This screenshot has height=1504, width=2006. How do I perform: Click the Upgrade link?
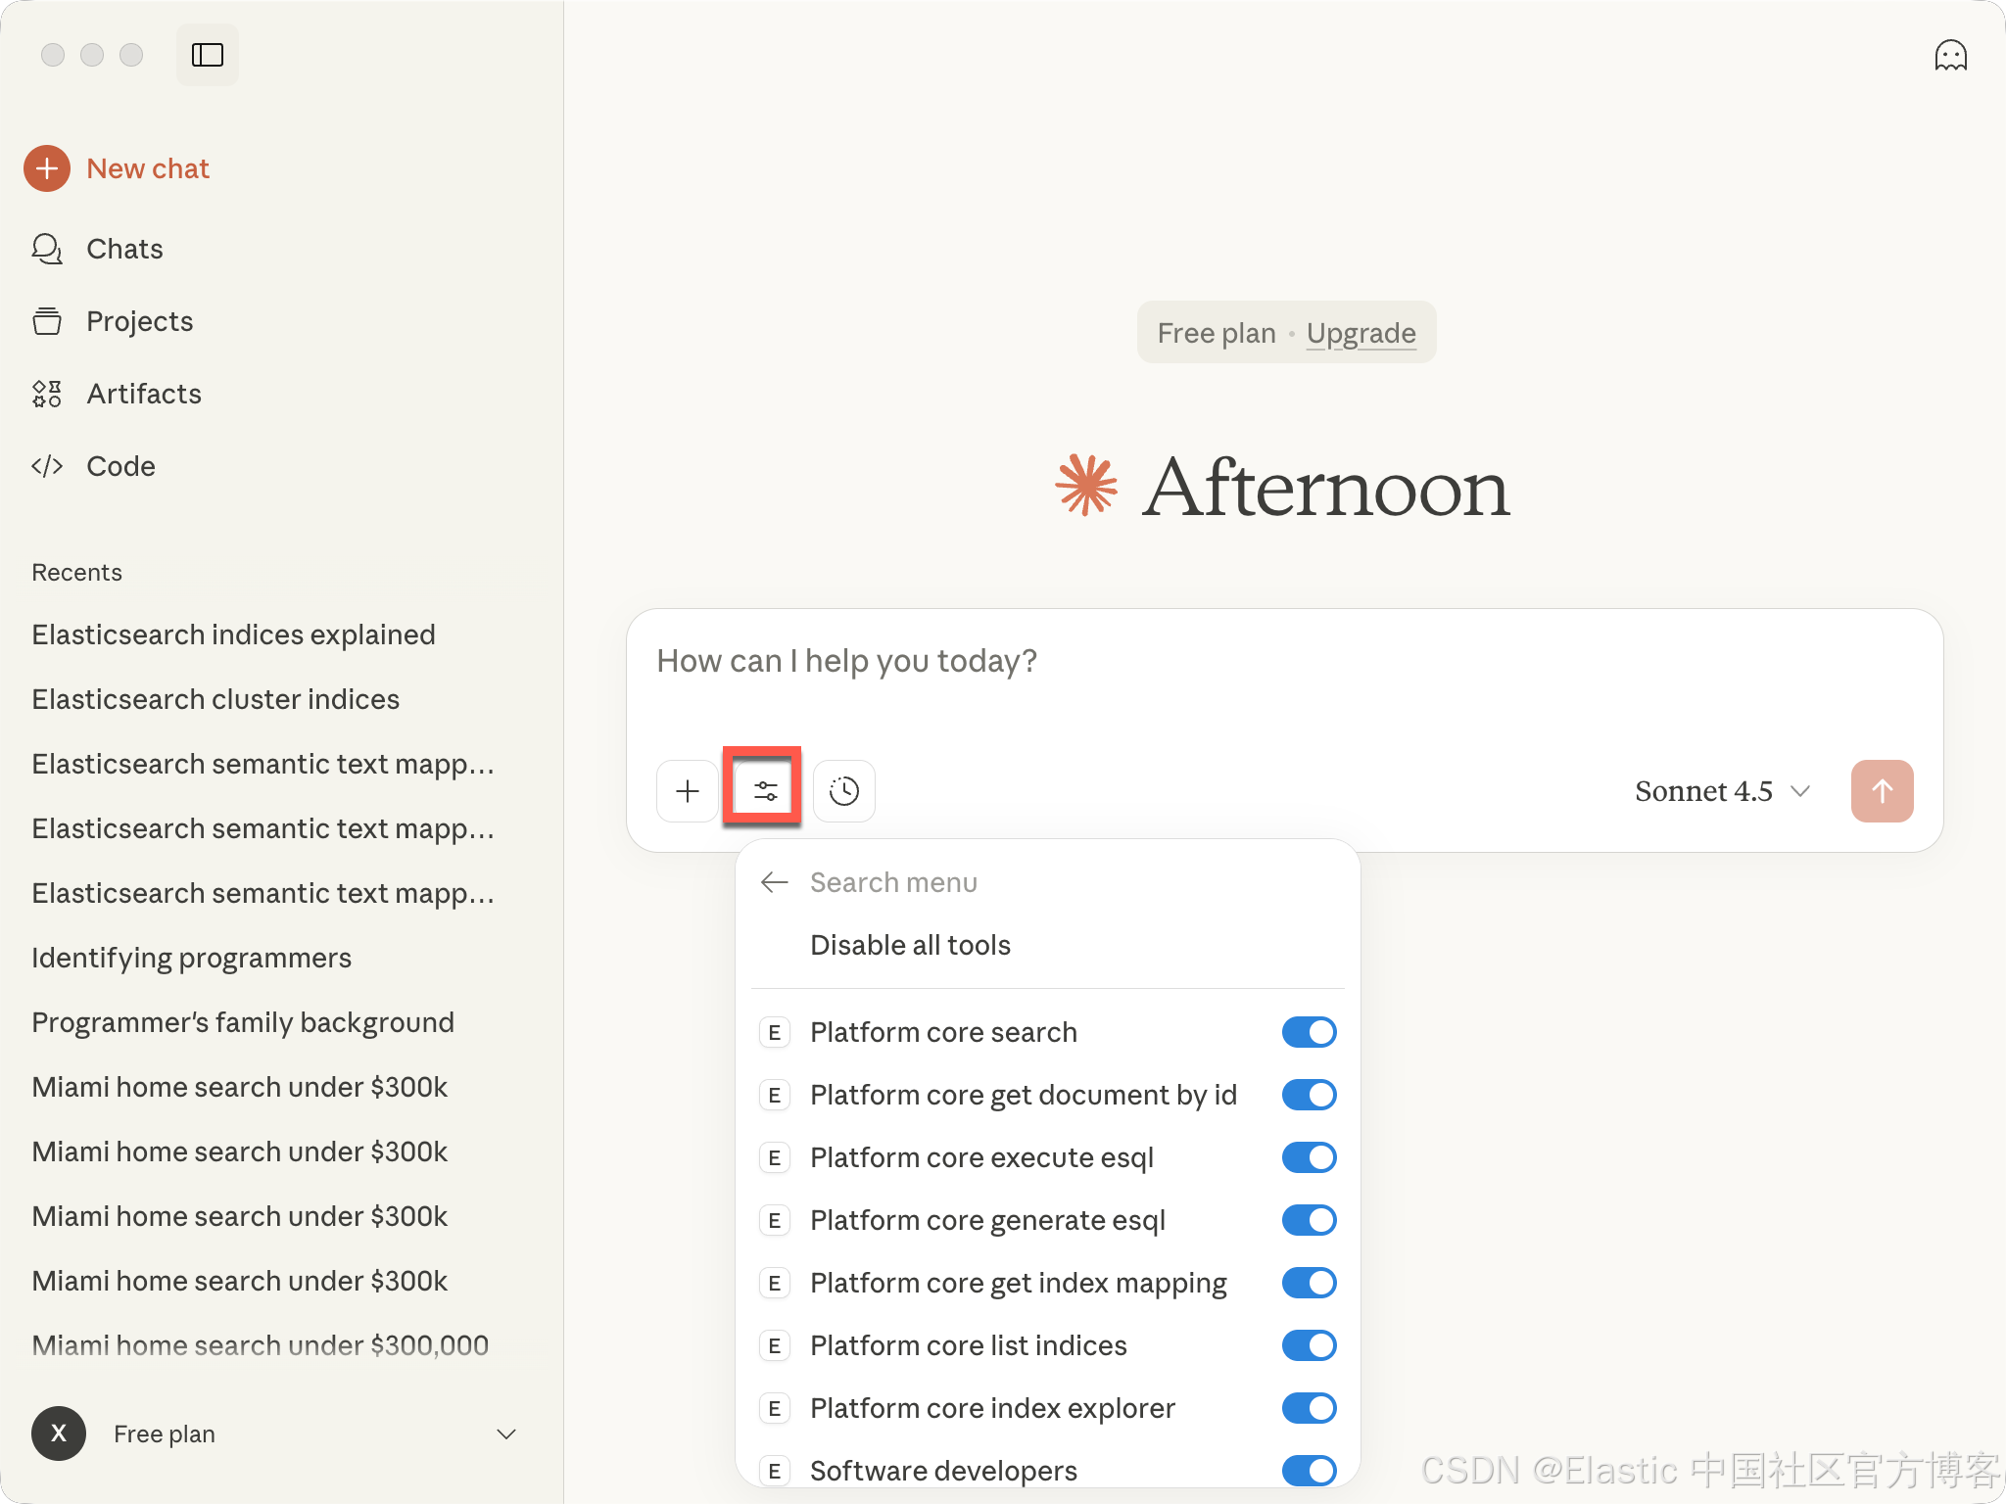(x=1361, y=333)
